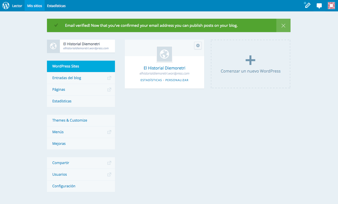Select the Mis sitios tab

click(35, 6)
